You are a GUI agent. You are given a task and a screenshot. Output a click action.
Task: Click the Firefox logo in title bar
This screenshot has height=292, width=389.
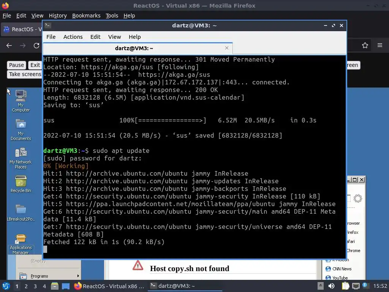5,5
